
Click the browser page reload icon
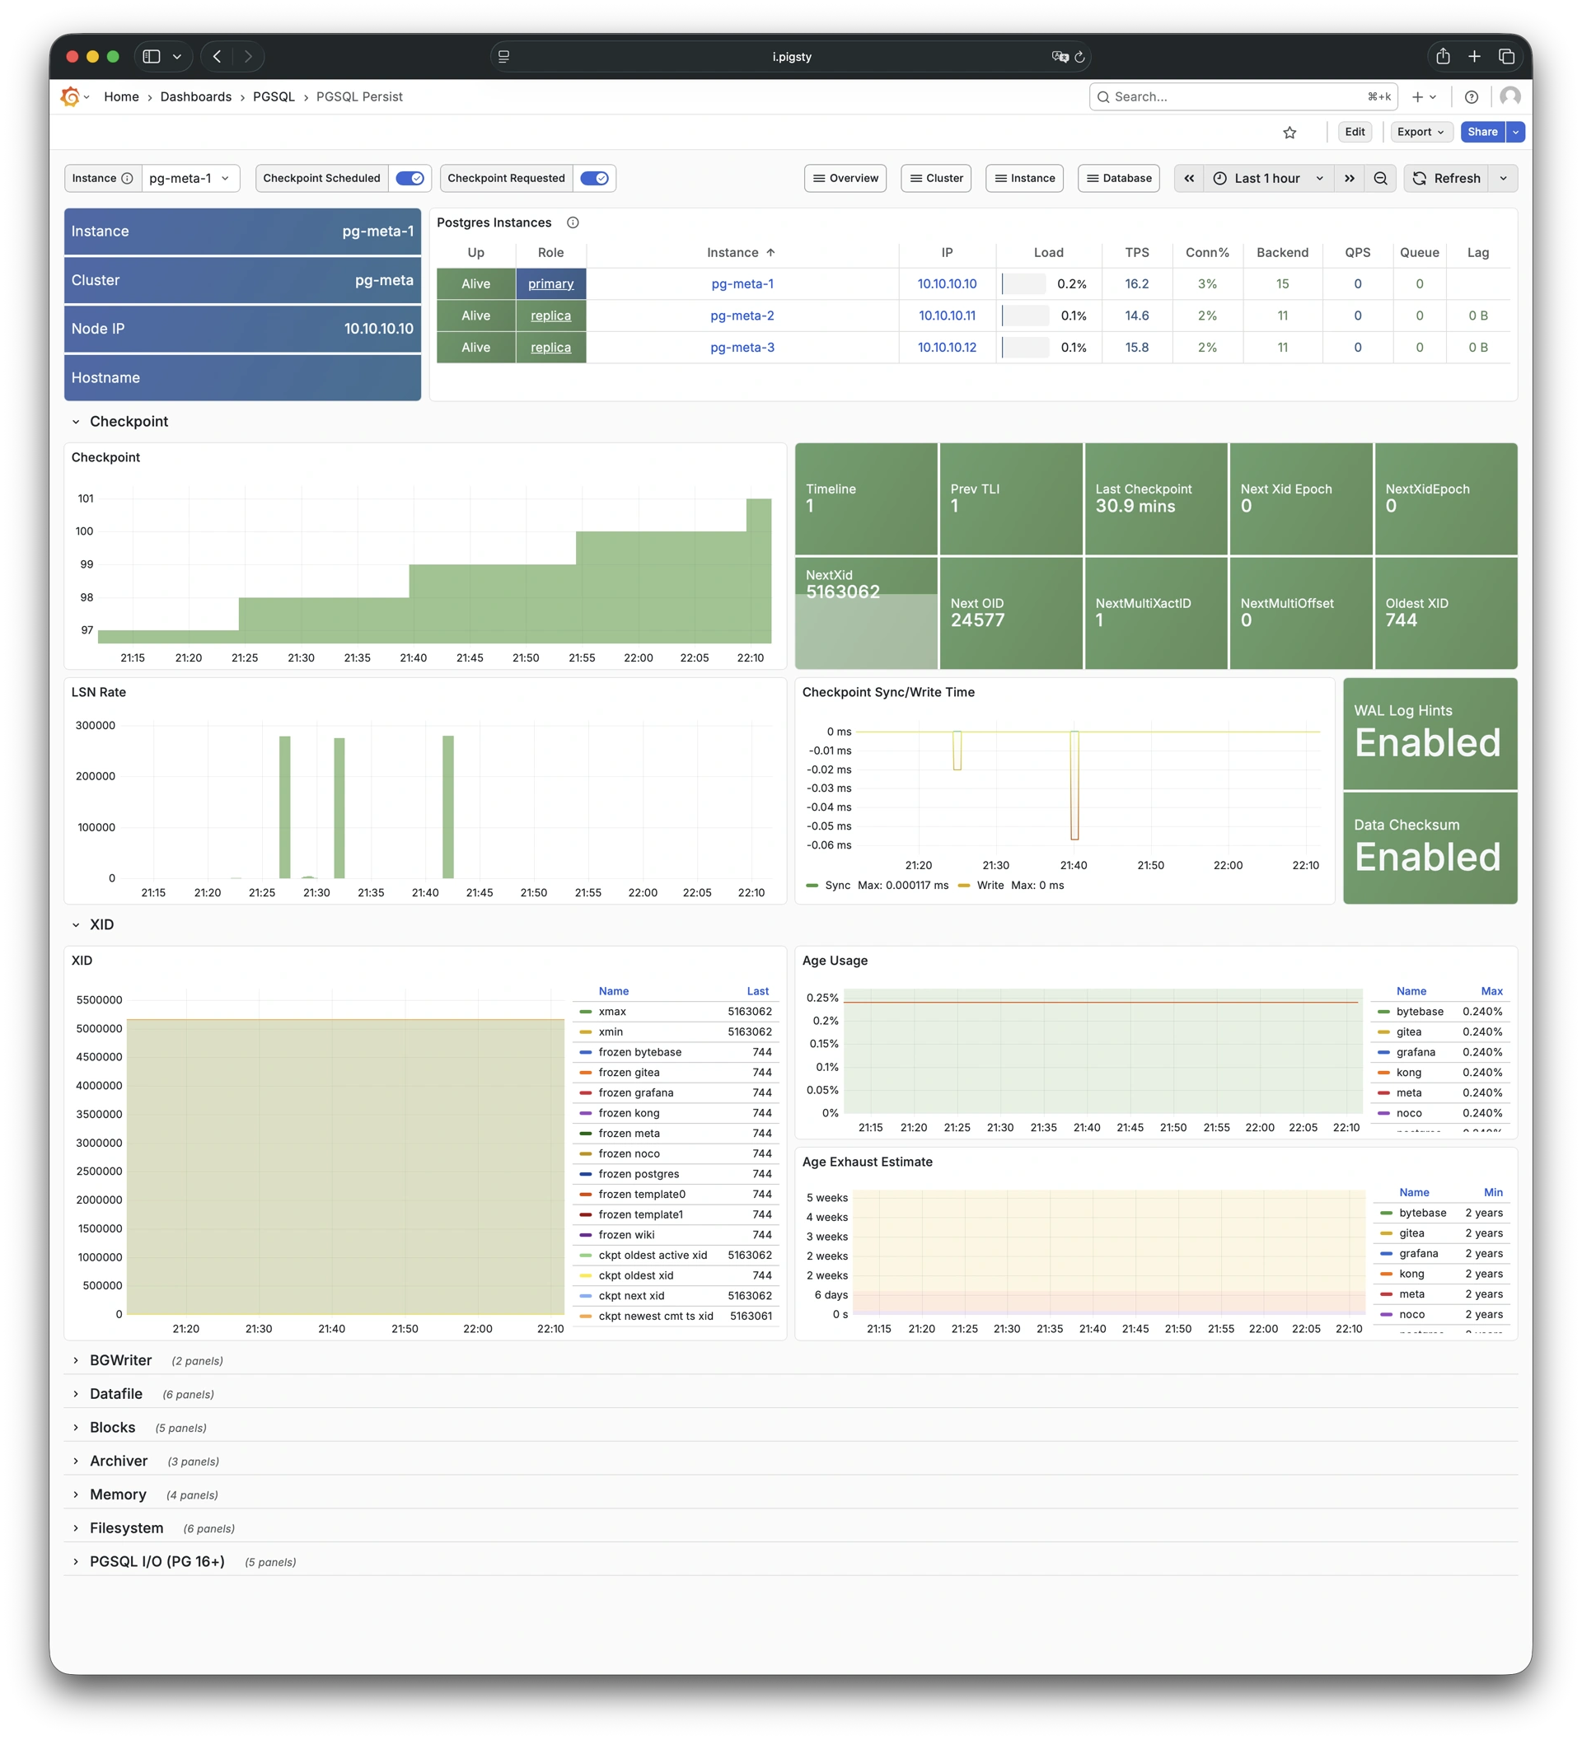pos(1079,57)
